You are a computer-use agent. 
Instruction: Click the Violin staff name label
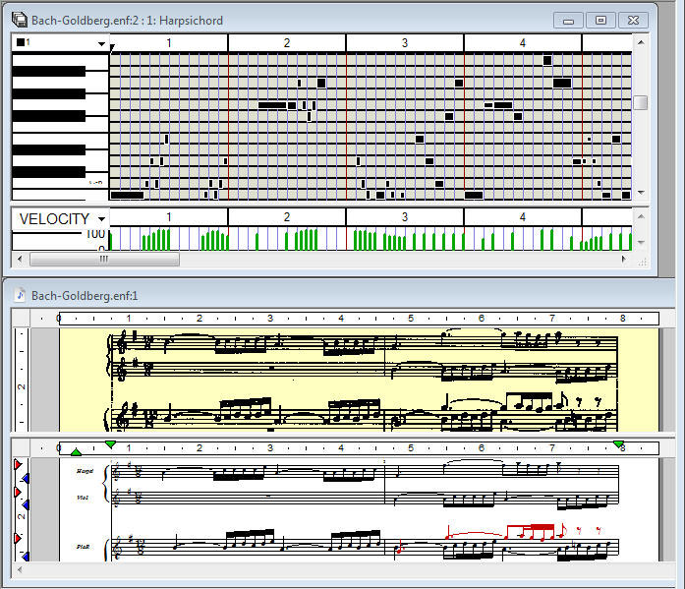(83, 498)
